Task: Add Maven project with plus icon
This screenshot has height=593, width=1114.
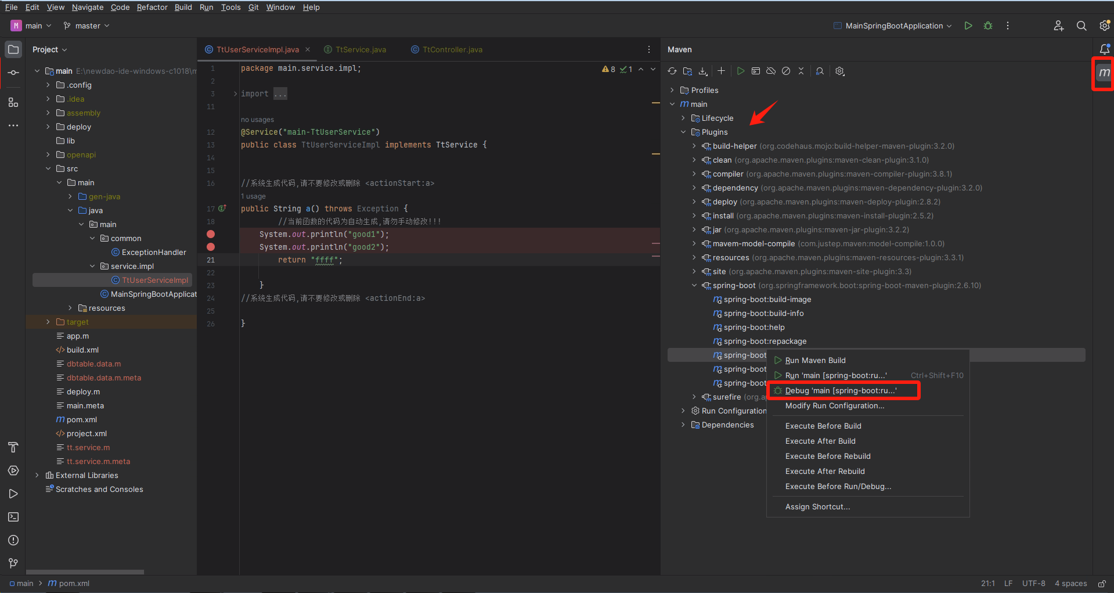Action: (721, 71)
